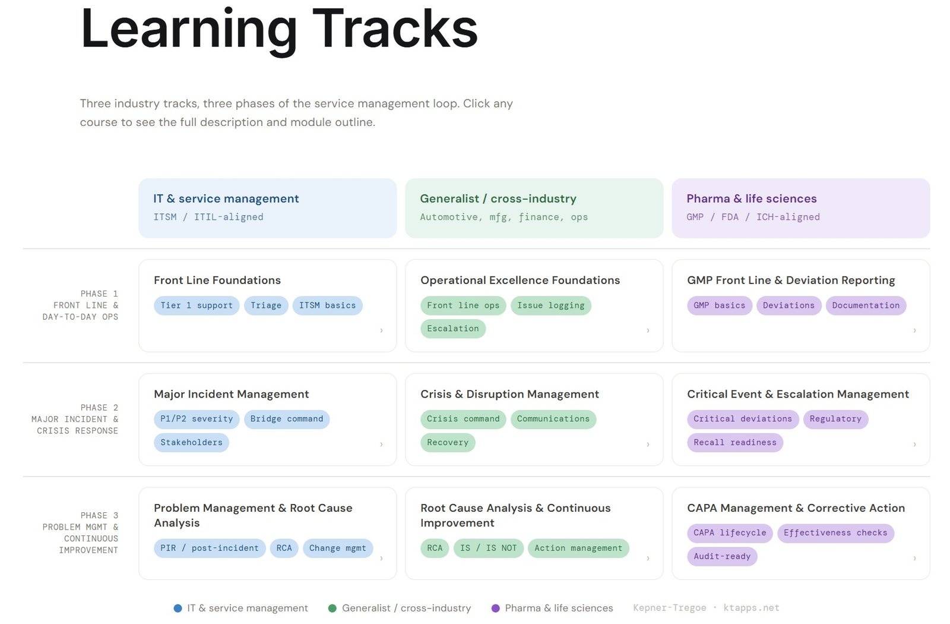This screenshot has height=624, width=950.
Task: Click Stakeholders tag
Action: [191, 443]
